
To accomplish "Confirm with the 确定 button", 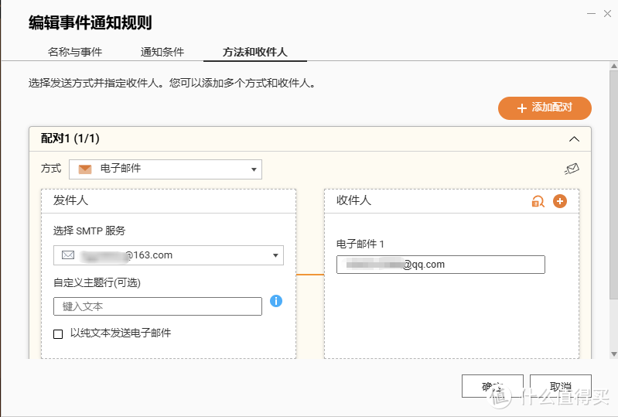I will coord(492,386).
